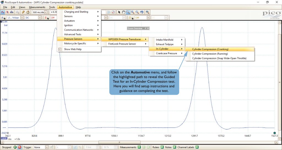Show Channel Labels panel icon
282x150 pixels.
point(197,147)
